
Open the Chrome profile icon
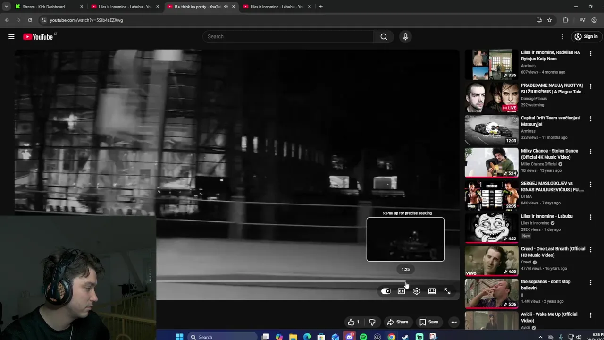click(x=594, y=20)
